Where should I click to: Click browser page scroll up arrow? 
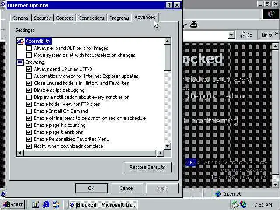coord(275,46)
